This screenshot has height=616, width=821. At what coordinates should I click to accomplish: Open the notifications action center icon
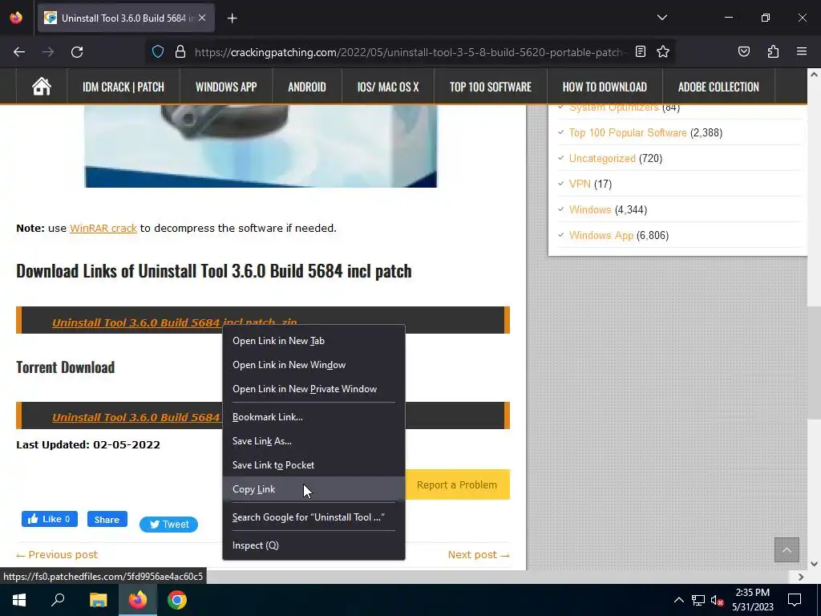pos(795,600)
